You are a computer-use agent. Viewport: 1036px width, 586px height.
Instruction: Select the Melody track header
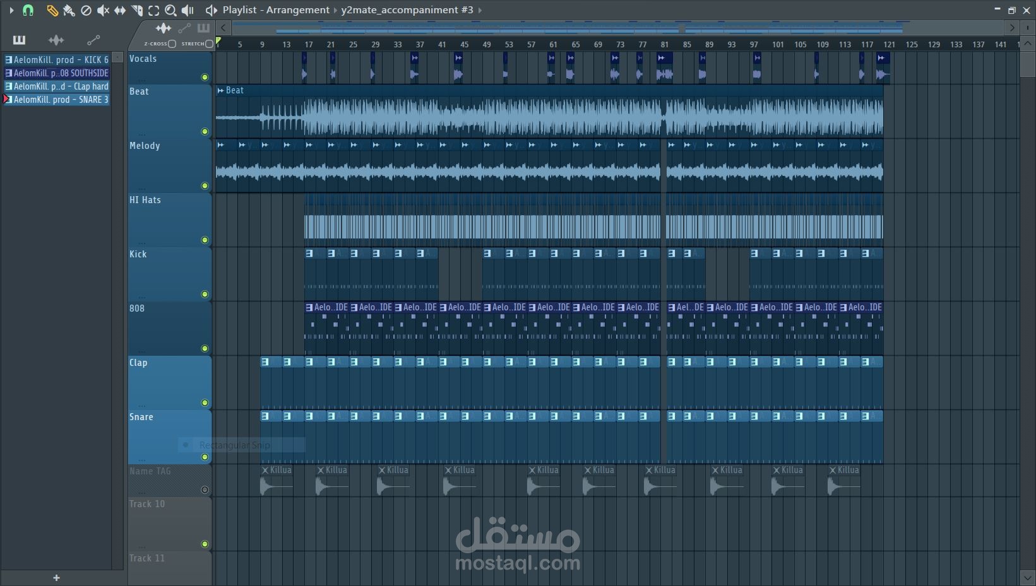pyautogui.click(x=169, y=165)
